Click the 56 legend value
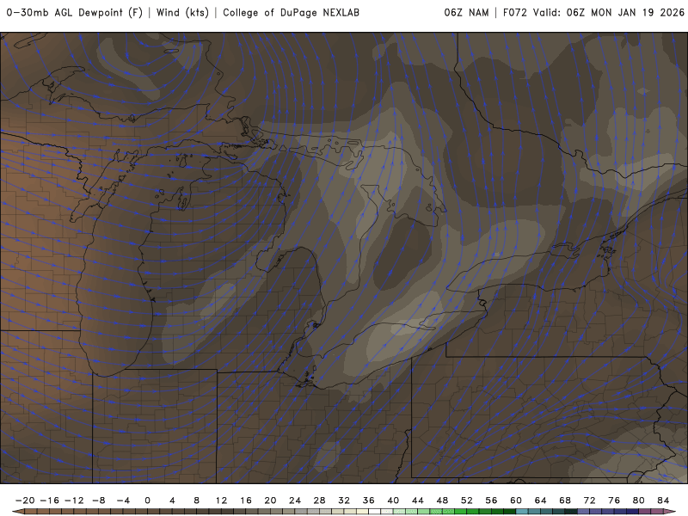 tap(491, 501)
